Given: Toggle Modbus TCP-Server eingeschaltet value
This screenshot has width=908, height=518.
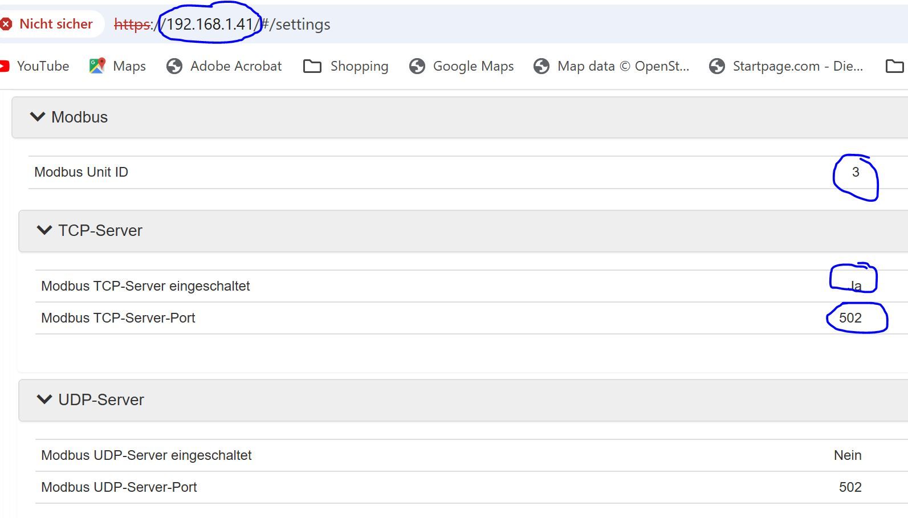Looking at the screenshot, I should click(x=855, y=285).
